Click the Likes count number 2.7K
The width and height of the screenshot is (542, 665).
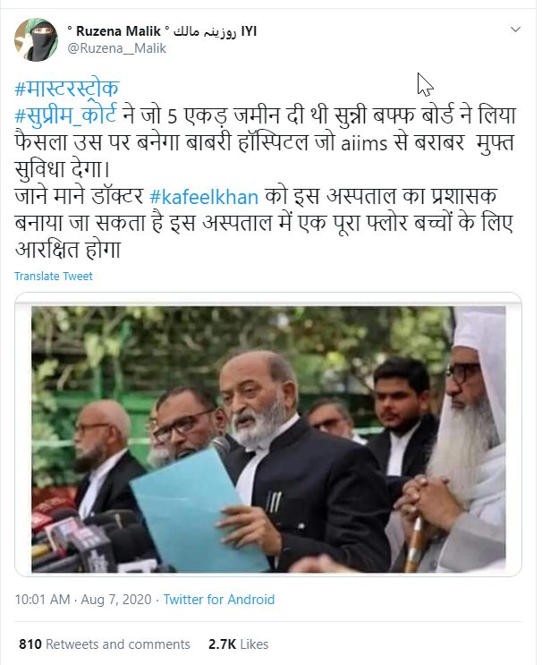coord(222,644)
